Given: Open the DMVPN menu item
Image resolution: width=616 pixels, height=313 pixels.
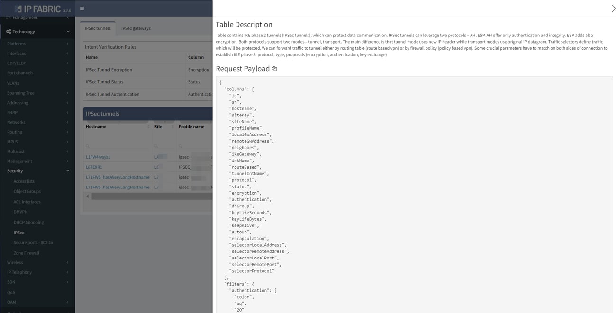Looking at the screenshot, I should pyautogui.click(x=20, y=212).
